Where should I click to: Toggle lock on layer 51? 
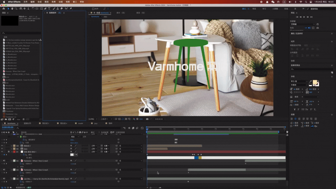[x=9, y=152]
